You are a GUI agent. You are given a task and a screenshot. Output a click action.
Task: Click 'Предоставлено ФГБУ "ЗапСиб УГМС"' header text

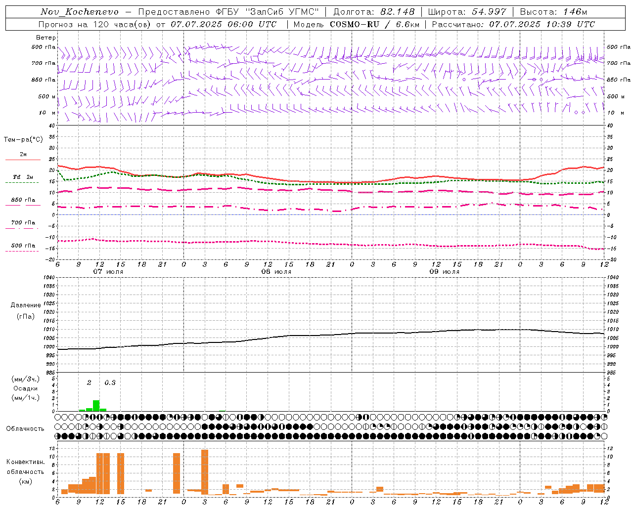(x=228, y=12)
